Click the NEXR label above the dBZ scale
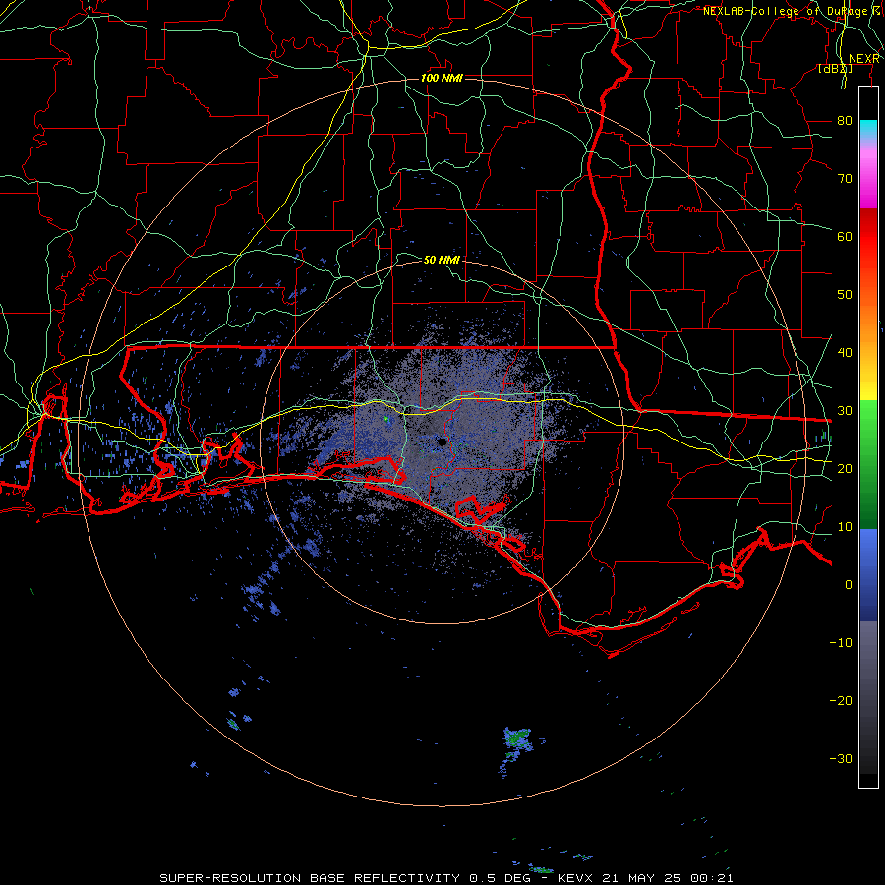Viewport: 885px width, 885px height. [864, 59]
